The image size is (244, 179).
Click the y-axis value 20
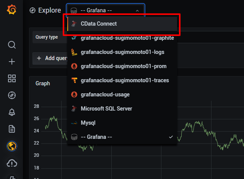tap(36, 155)
